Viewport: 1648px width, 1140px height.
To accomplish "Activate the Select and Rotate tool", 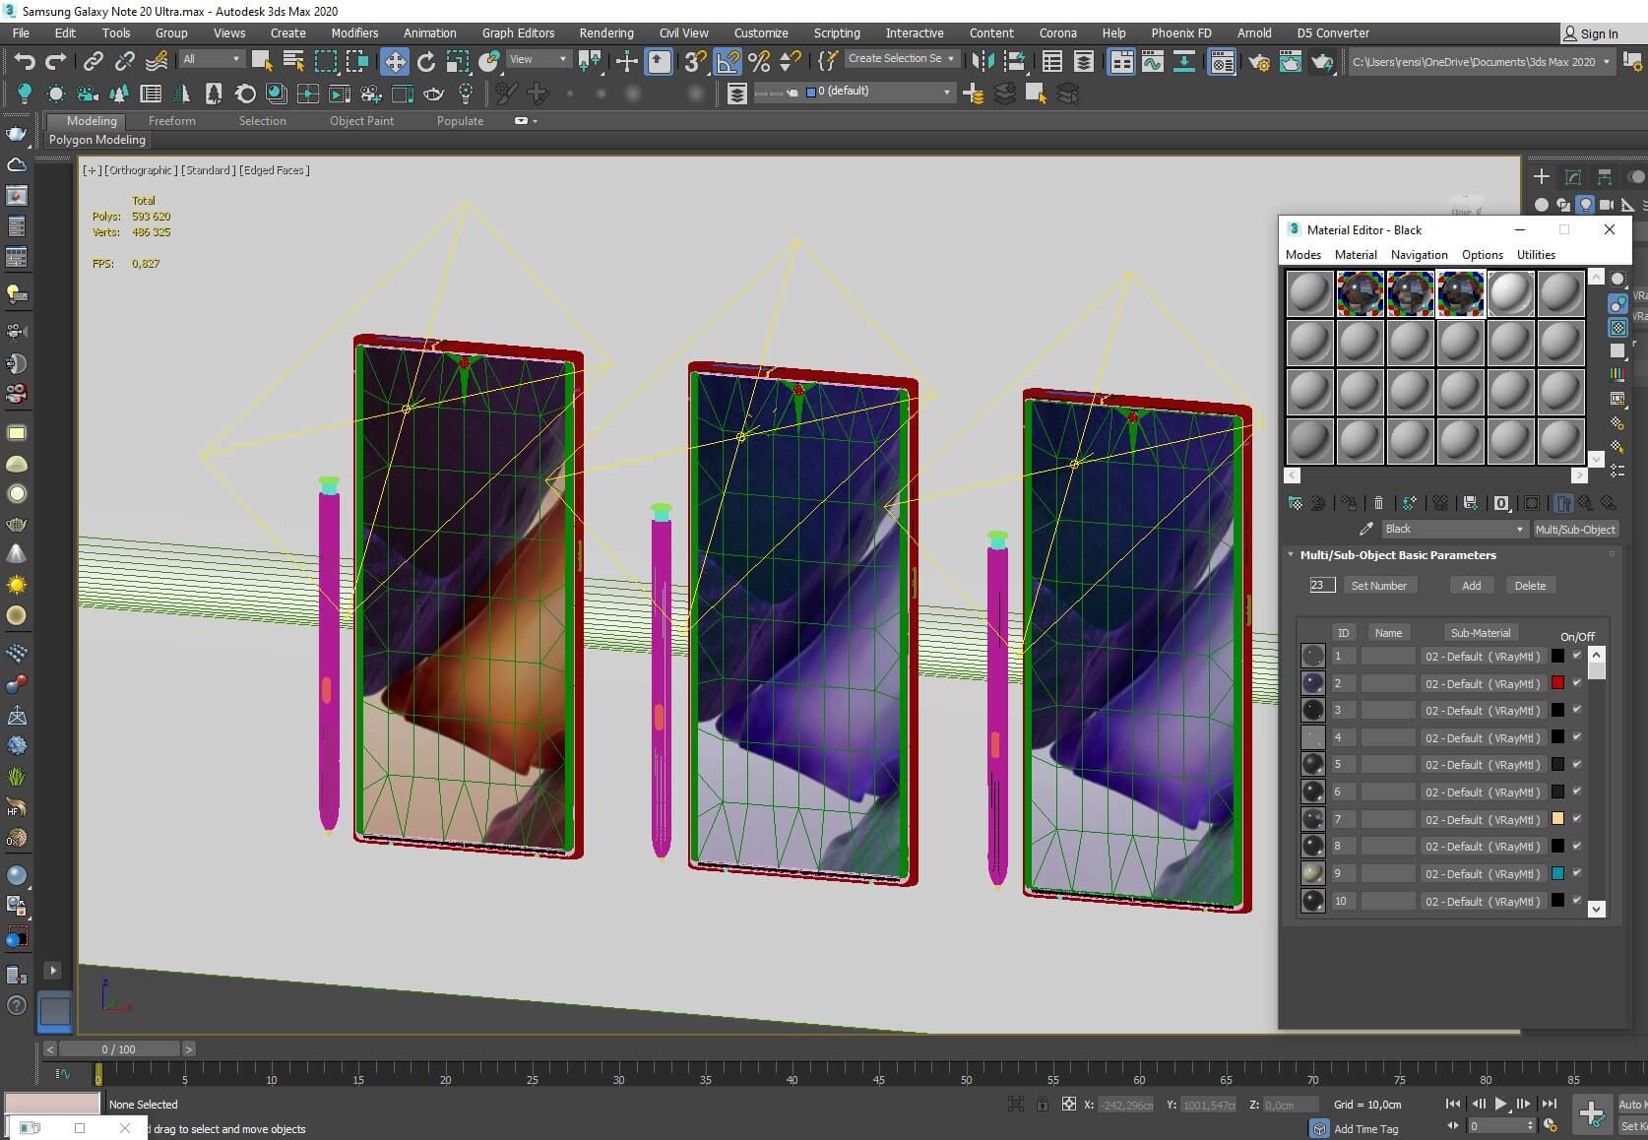I will coord(426,62).
